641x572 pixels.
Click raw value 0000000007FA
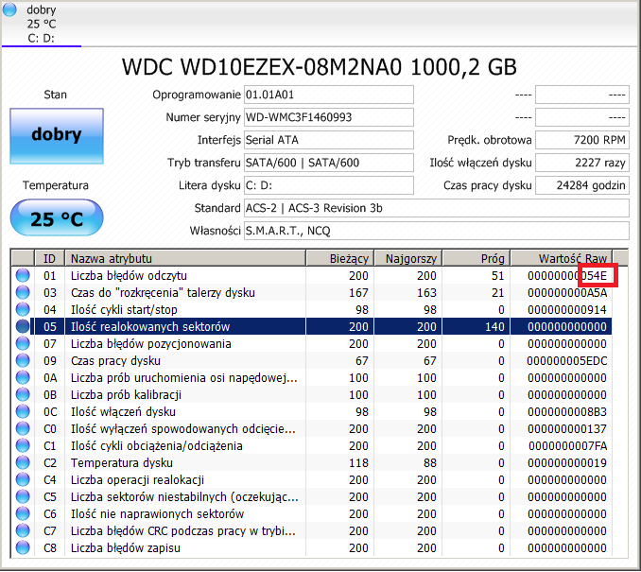[x=568, y=446]
